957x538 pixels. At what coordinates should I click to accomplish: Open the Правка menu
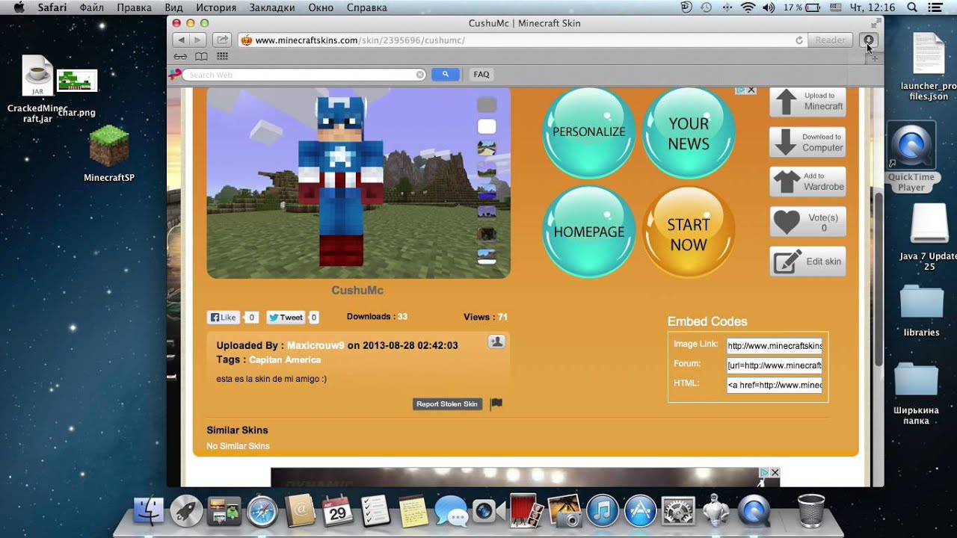click(135, 7)
